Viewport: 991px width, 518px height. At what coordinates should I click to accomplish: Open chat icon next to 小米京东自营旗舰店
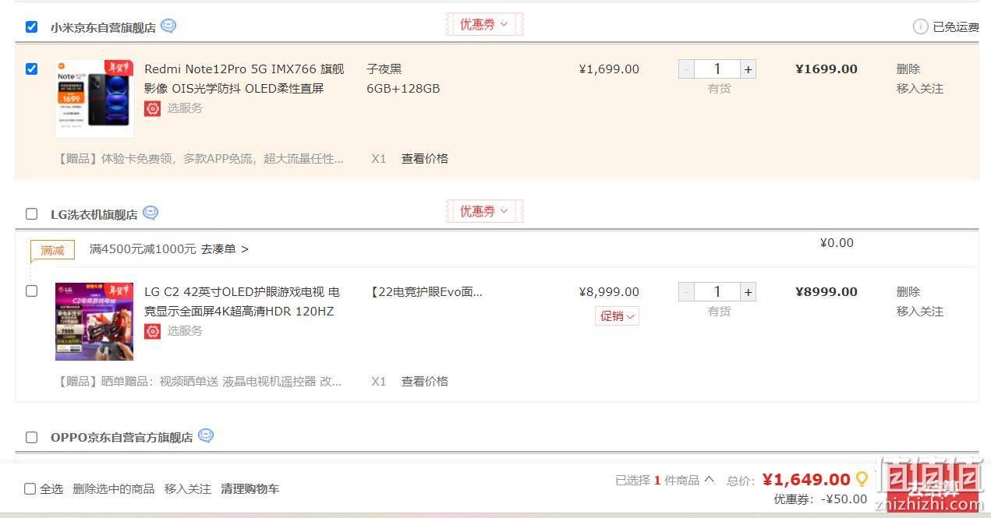(x=168, y=26)
